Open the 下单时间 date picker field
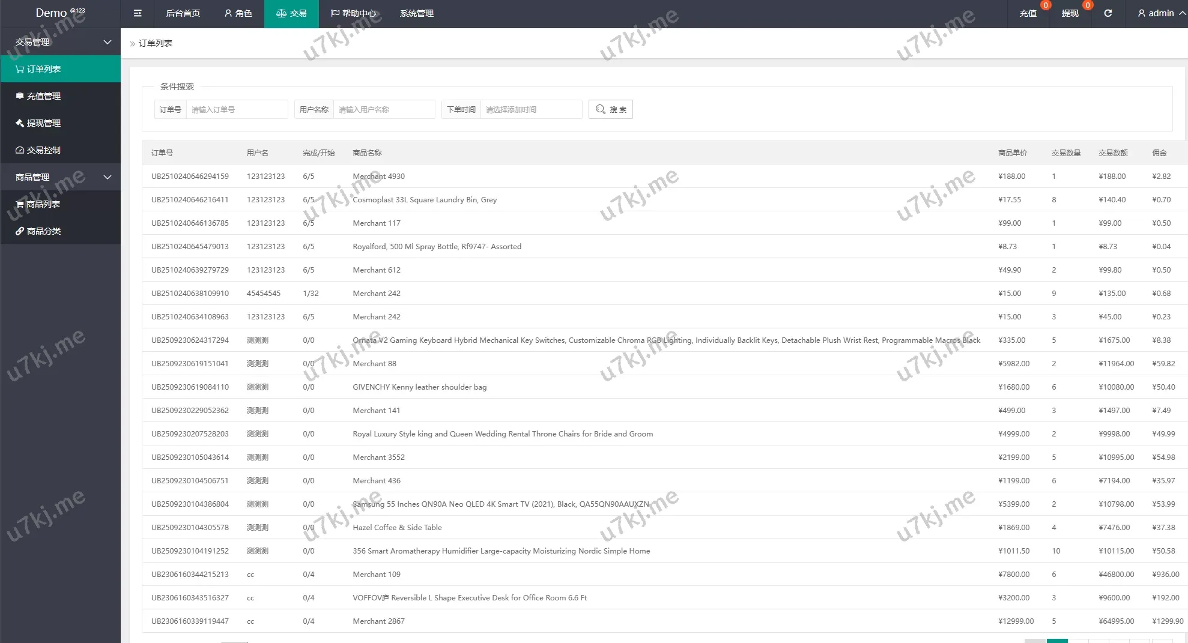Image resolution: width=1188 pixels, height=643 pixels. tap(531, 109)
